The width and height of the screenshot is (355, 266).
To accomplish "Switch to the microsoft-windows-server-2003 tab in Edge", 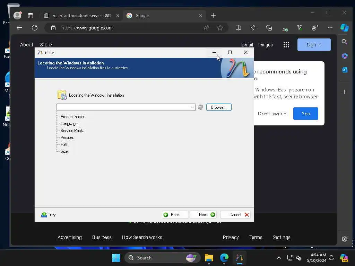I will tap(81, 16).
